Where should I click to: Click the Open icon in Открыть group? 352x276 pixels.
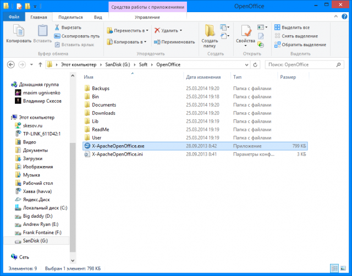tap(262, 27)
